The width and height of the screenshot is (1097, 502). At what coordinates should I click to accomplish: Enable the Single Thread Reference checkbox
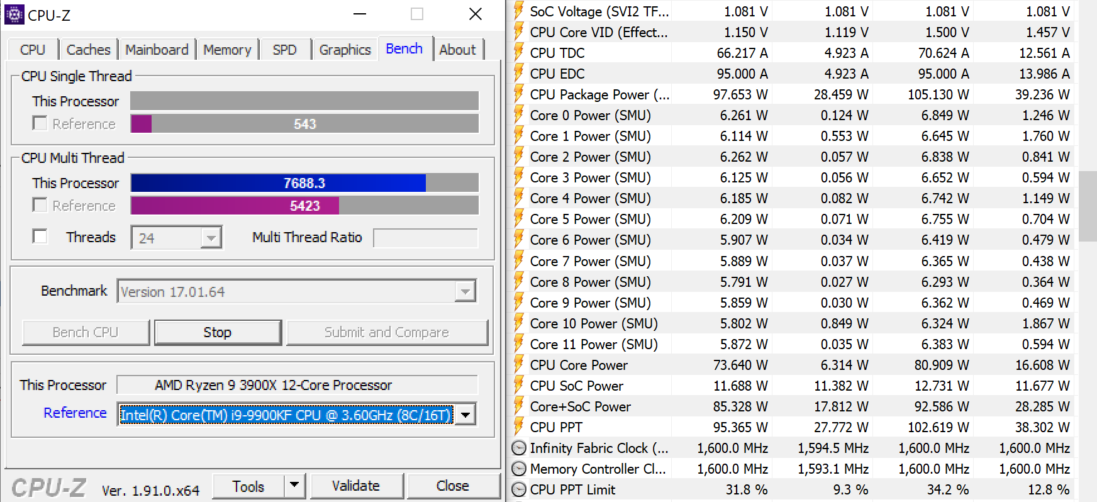click(x=40, y=123)
